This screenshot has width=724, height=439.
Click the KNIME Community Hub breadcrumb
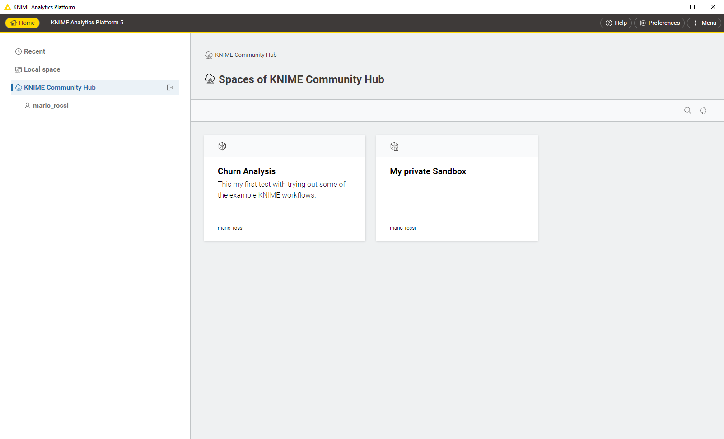(246, 55)
